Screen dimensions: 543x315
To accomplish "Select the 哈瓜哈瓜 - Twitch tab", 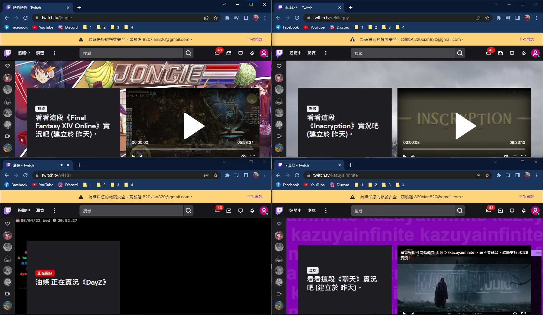I will [x=37, y=8].
